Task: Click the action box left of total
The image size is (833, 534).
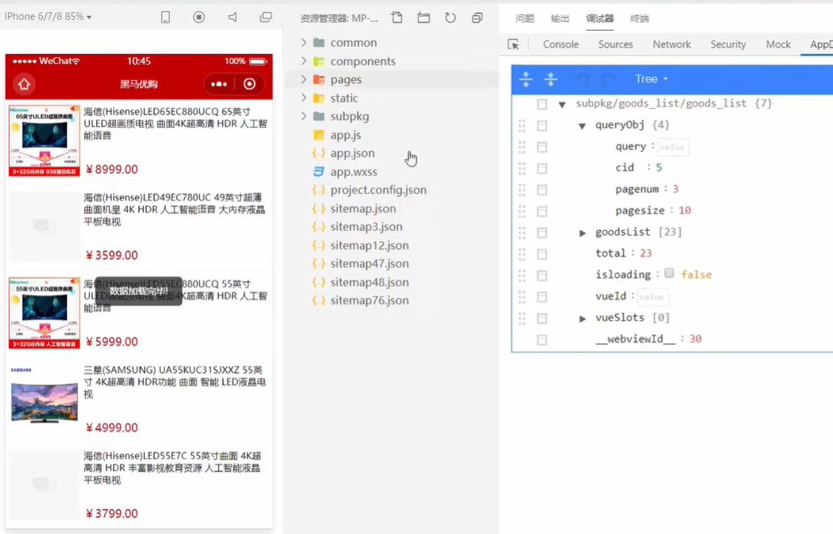Action: 542,254
